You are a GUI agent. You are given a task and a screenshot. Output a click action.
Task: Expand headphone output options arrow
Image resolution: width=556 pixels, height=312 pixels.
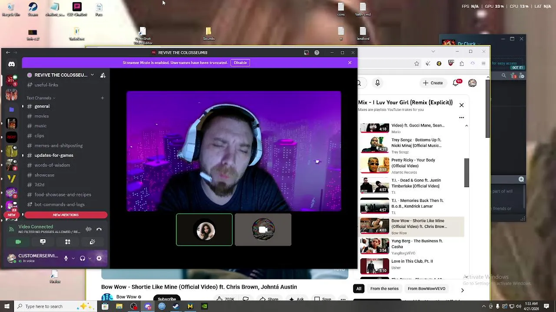pos(89,258)
